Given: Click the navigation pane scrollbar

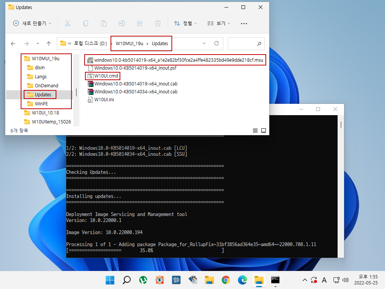Looking at the screenshot, I should (76, 93).
